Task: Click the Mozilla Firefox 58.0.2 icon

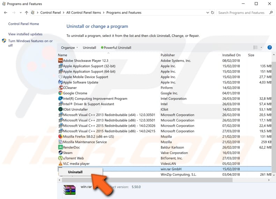Action: (60, 137)
